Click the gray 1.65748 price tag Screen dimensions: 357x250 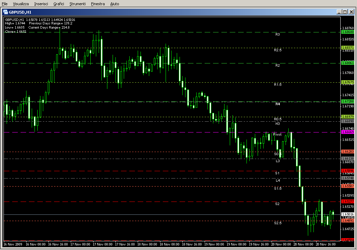tap(348, 178)
